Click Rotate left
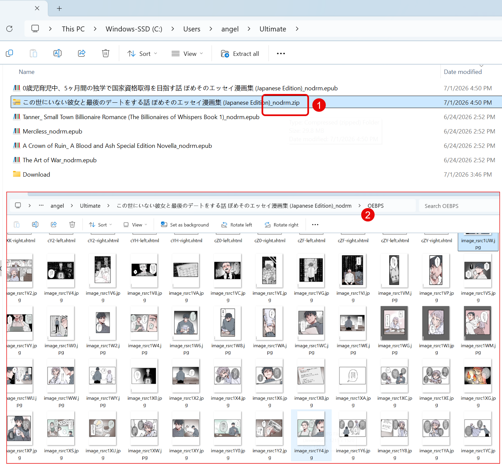This screenshot has width=502, height=464. click(x=237, y=225)
